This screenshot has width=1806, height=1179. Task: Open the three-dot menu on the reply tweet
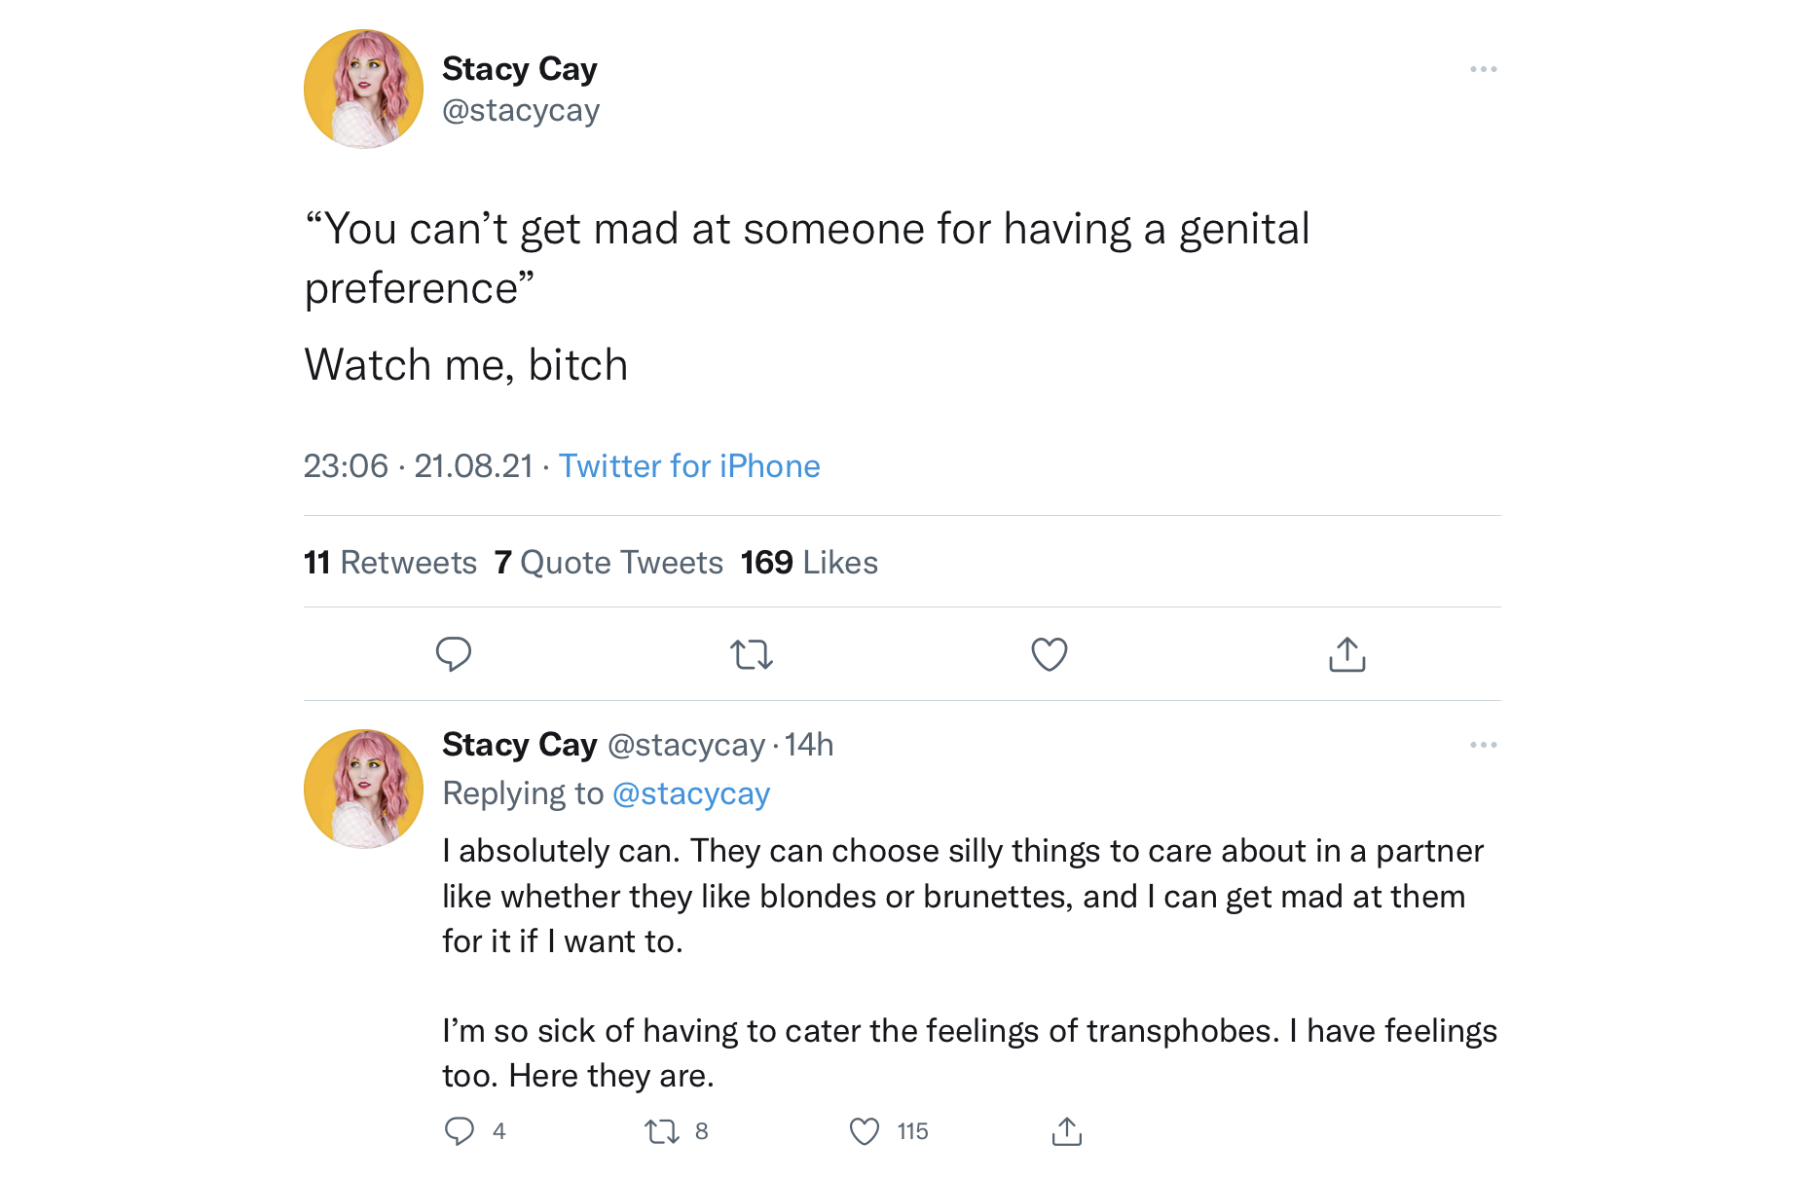point(1484,745)
